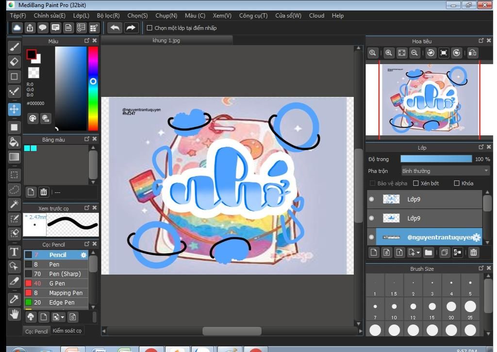Create a new layer folder

click(x=429, y=253)
